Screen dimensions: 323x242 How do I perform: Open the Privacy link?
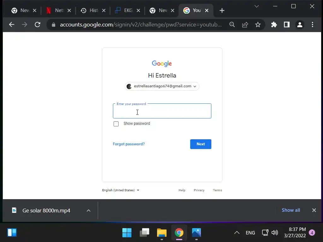199,190
